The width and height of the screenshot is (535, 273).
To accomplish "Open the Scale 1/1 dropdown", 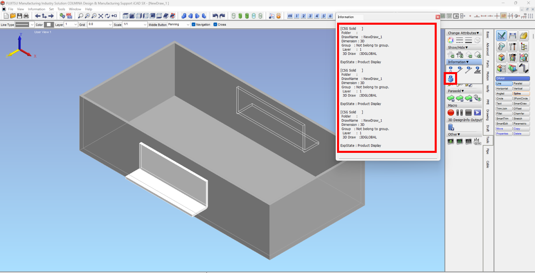I will pos(145,25).
